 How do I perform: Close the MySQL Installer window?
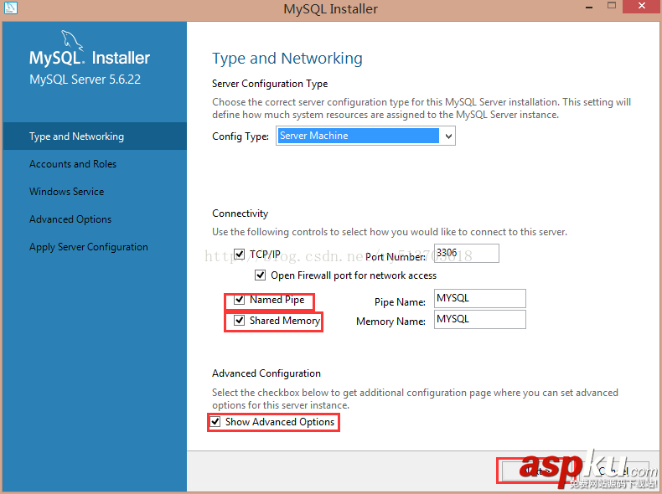click(642, 6)
